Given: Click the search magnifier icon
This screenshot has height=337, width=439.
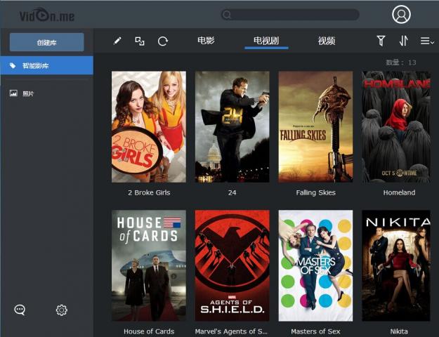Looking at the screenshot, I should click(x=227, y=15).
